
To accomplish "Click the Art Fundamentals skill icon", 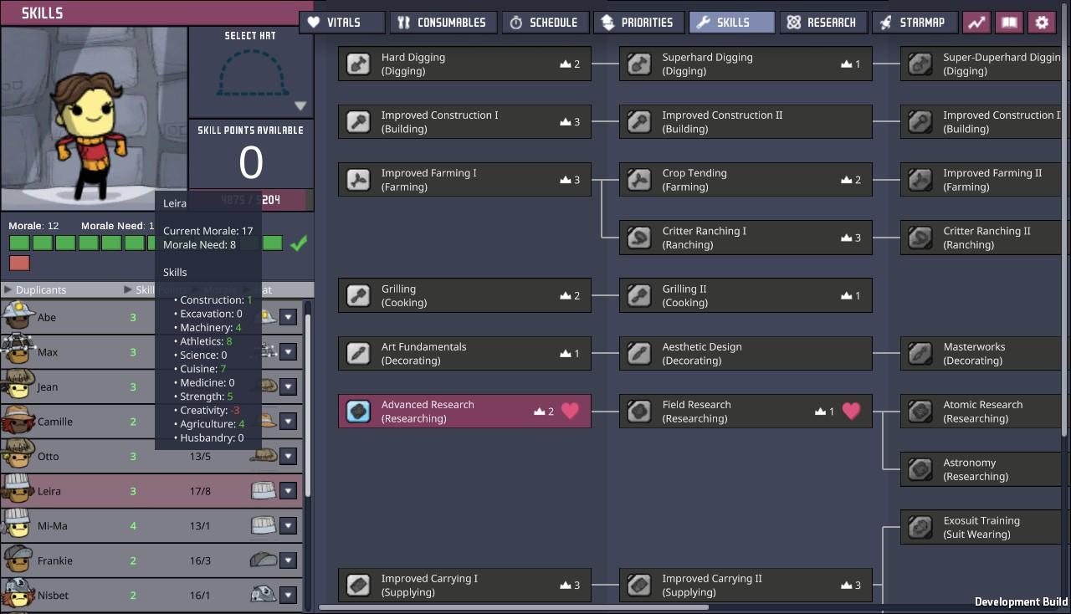I will (x=359, y=353).
